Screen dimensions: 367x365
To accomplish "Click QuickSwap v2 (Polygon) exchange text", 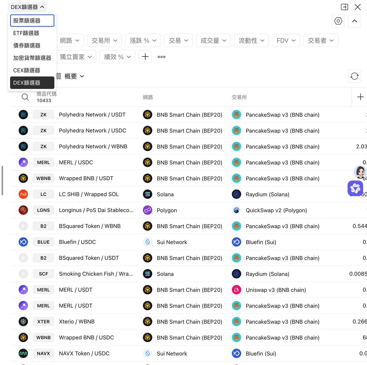I will (x=276, y=210).
